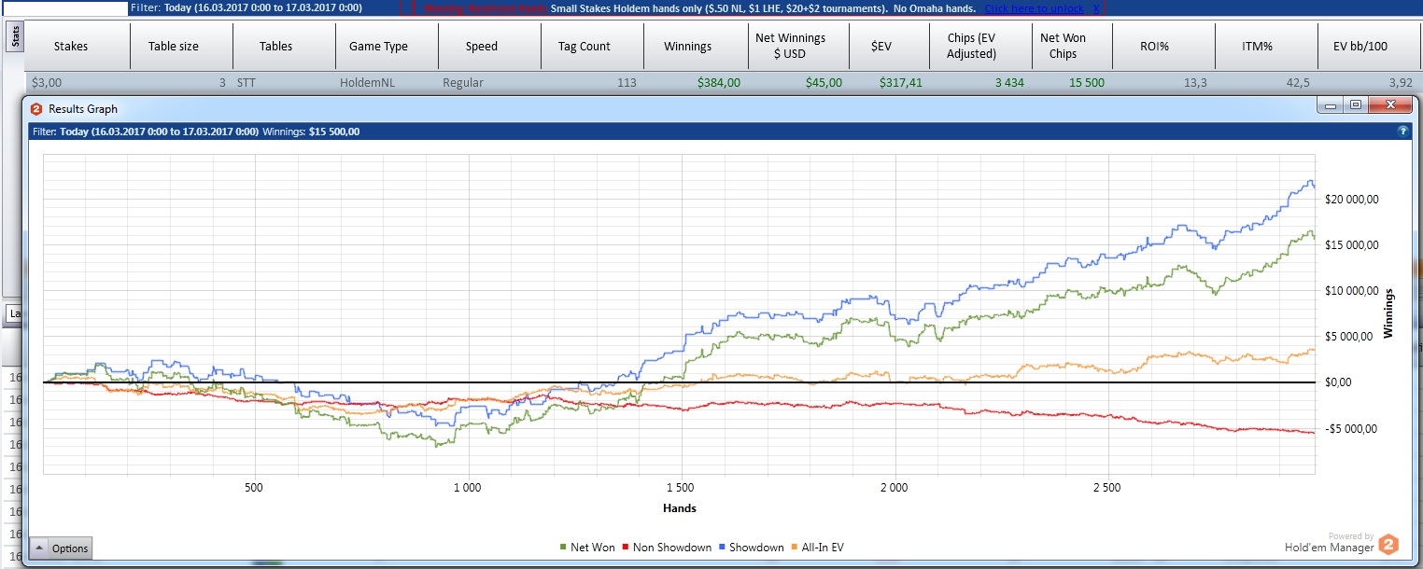Sort by the Stakes column header
This screenshot has height=569, width=1423.
tap(71, 46)
